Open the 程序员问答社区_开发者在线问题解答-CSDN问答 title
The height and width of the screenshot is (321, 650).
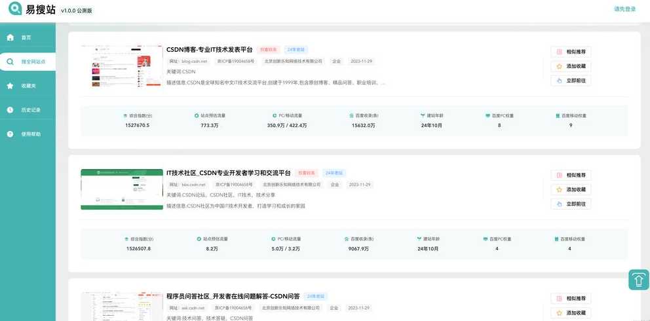tap(233, 296)
